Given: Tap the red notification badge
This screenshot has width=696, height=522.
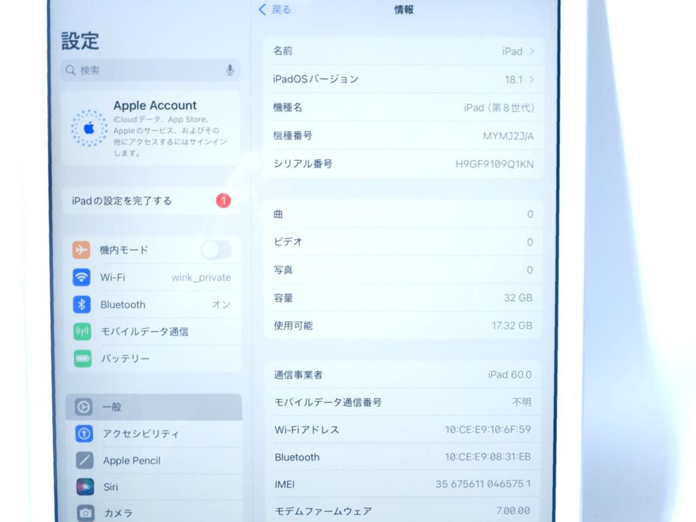Looking at the screenshot, I should (223, 201).
